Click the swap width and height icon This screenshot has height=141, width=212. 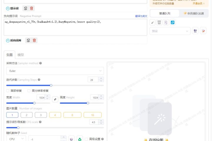click(55, 100)
